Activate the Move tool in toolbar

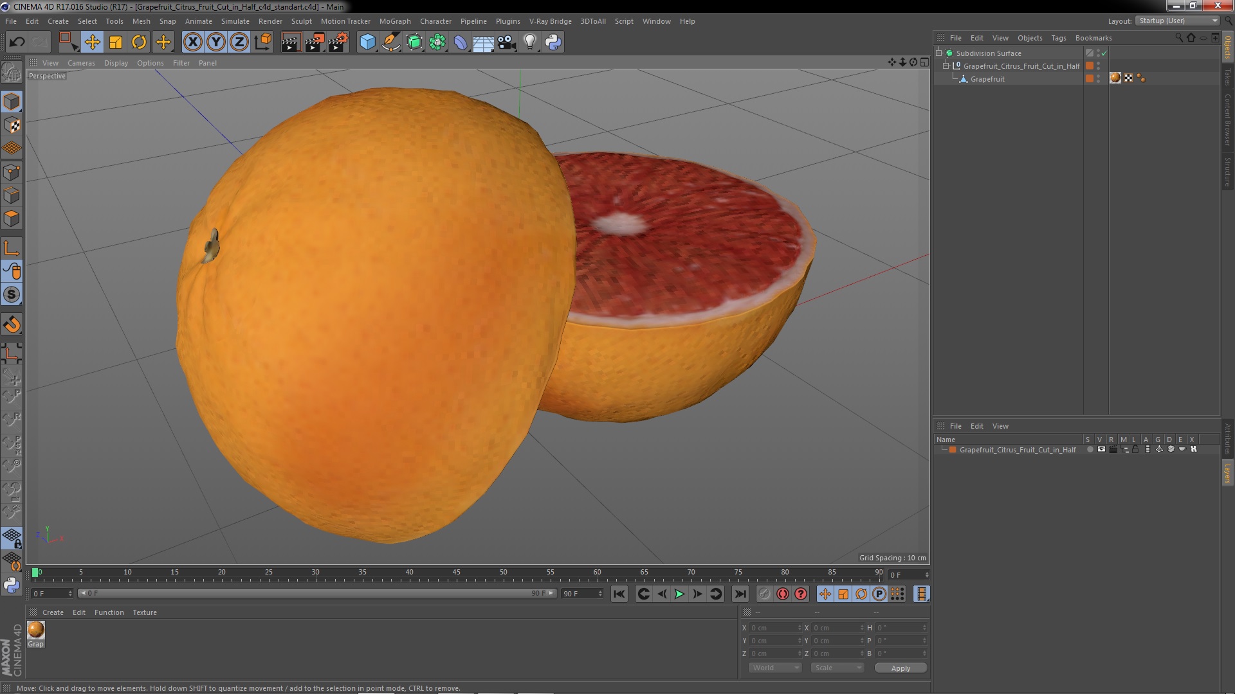click(x=92, y=42)
